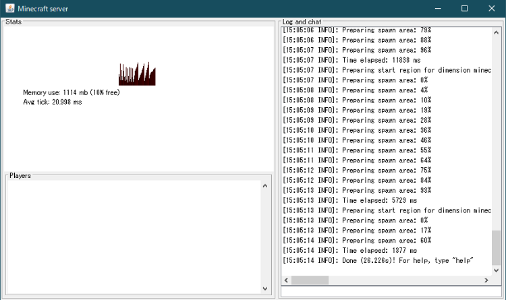Focus the command input field below the log
The height and width of the screenshot is (300, 506).
point(391,293)
